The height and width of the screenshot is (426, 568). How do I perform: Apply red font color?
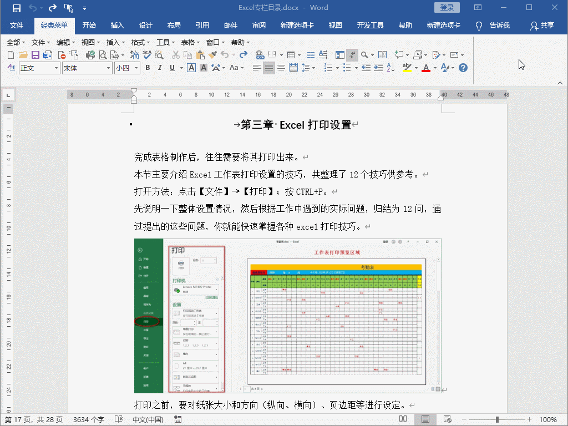(426, 68)
